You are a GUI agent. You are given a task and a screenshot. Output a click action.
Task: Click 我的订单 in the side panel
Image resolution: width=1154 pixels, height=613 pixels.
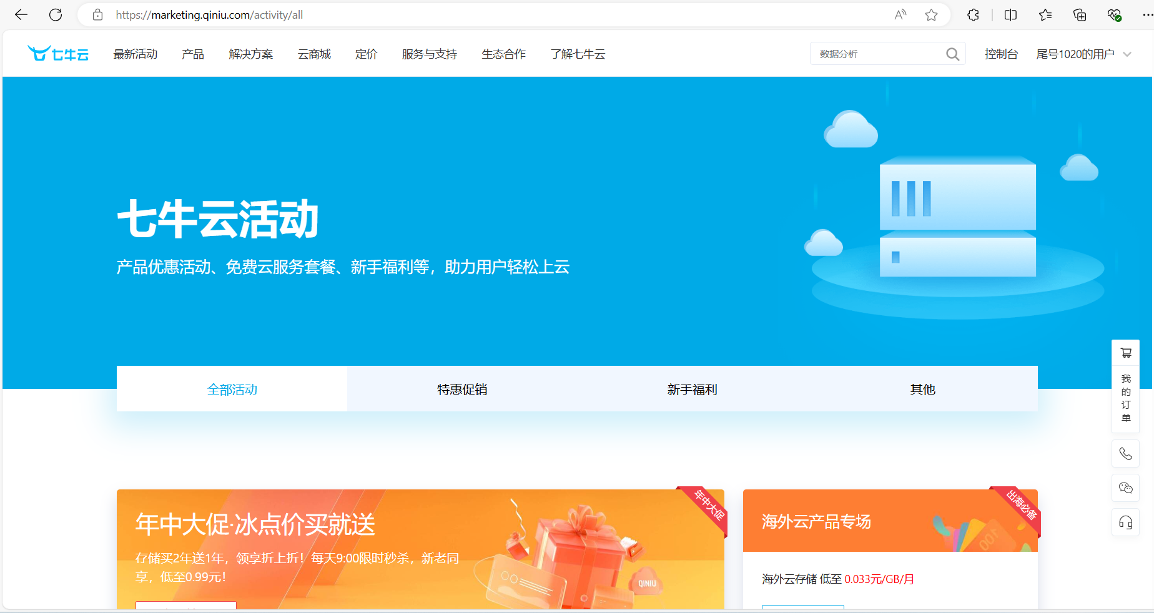[1126, 398]
